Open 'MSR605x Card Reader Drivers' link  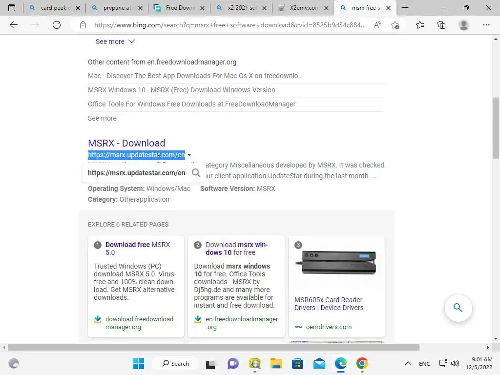(329, 304)
